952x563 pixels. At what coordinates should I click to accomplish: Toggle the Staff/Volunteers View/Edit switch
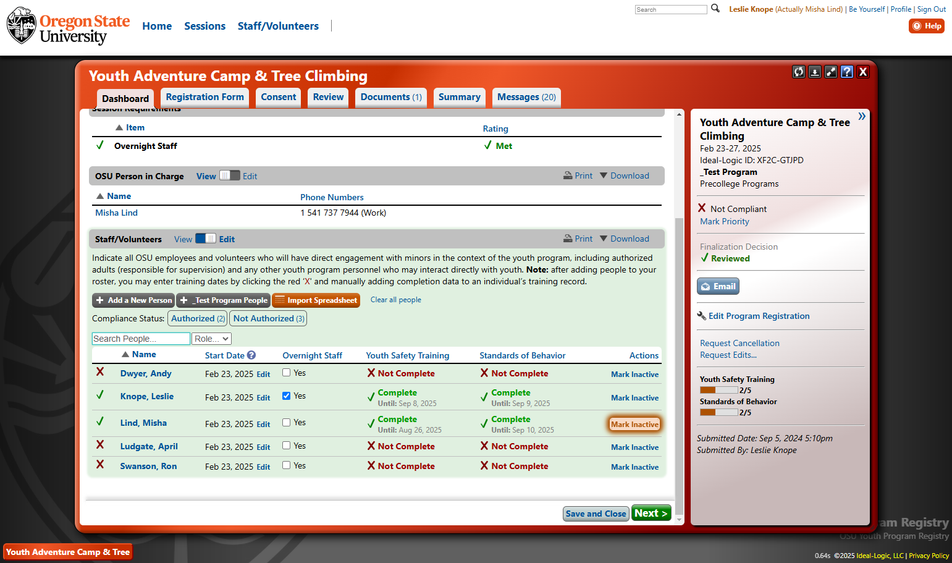(206, 239)
